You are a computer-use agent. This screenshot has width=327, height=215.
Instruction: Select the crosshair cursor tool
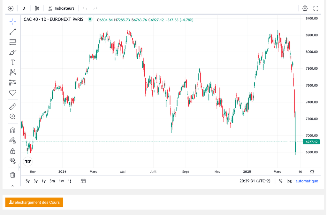click(x=13, y=21)
